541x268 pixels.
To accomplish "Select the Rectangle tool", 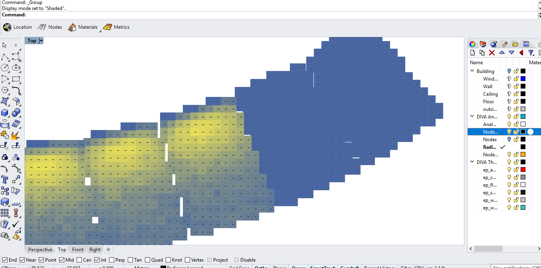I will tap(16, 79).
